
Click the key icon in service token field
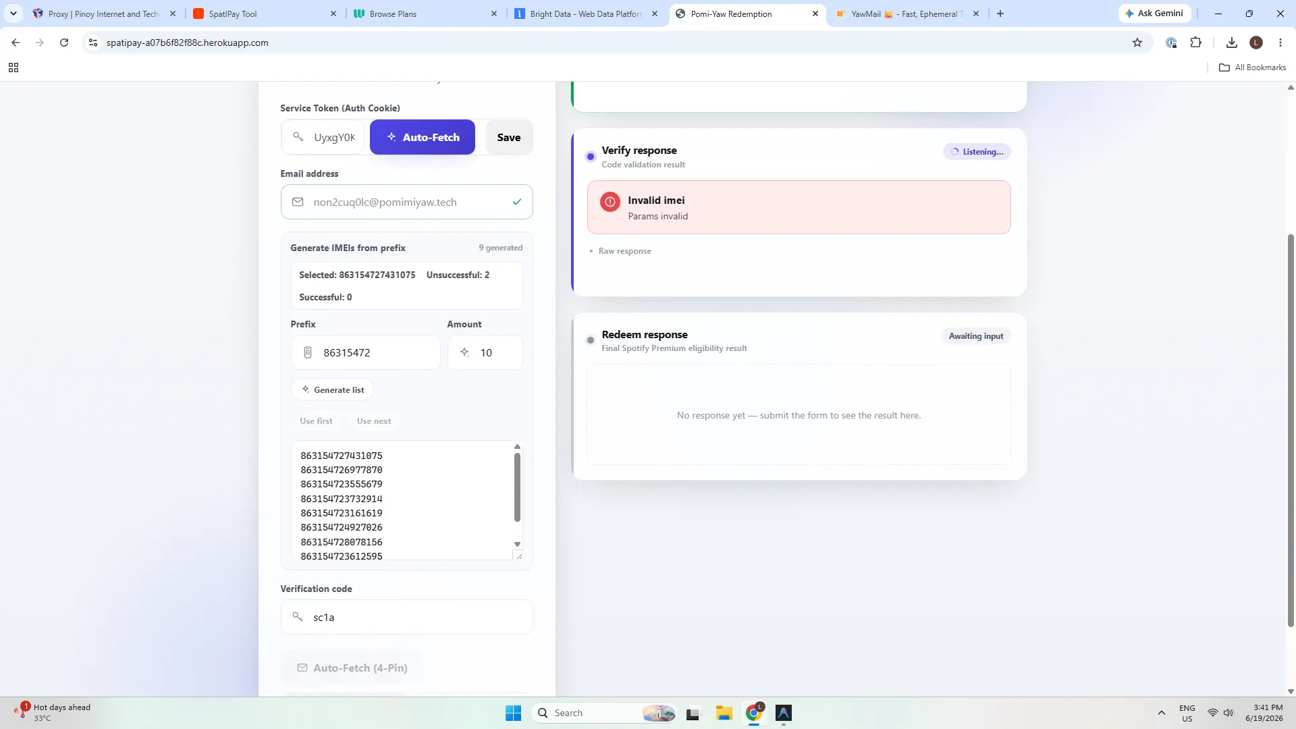point(298,137)
